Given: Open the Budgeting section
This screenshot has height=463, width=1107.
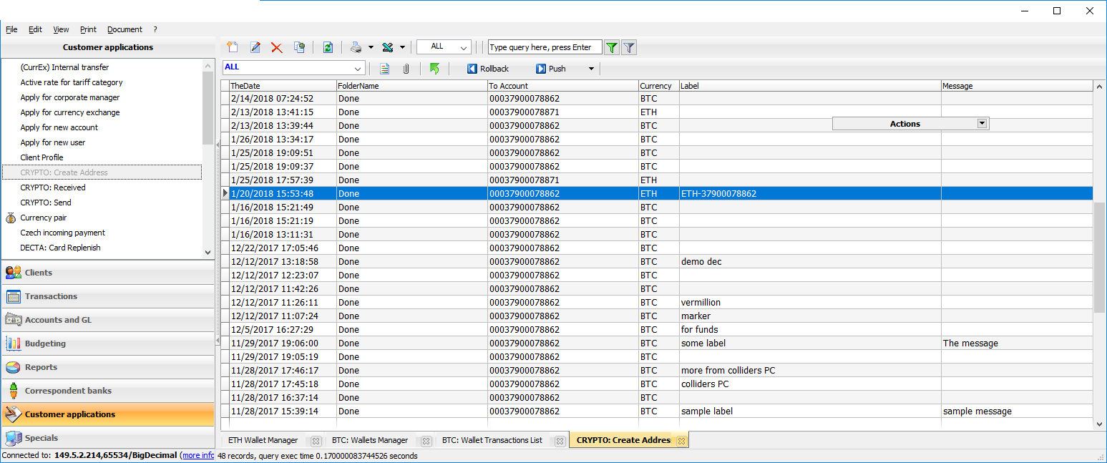Looking at the screenshot, I should click(107, 343).
